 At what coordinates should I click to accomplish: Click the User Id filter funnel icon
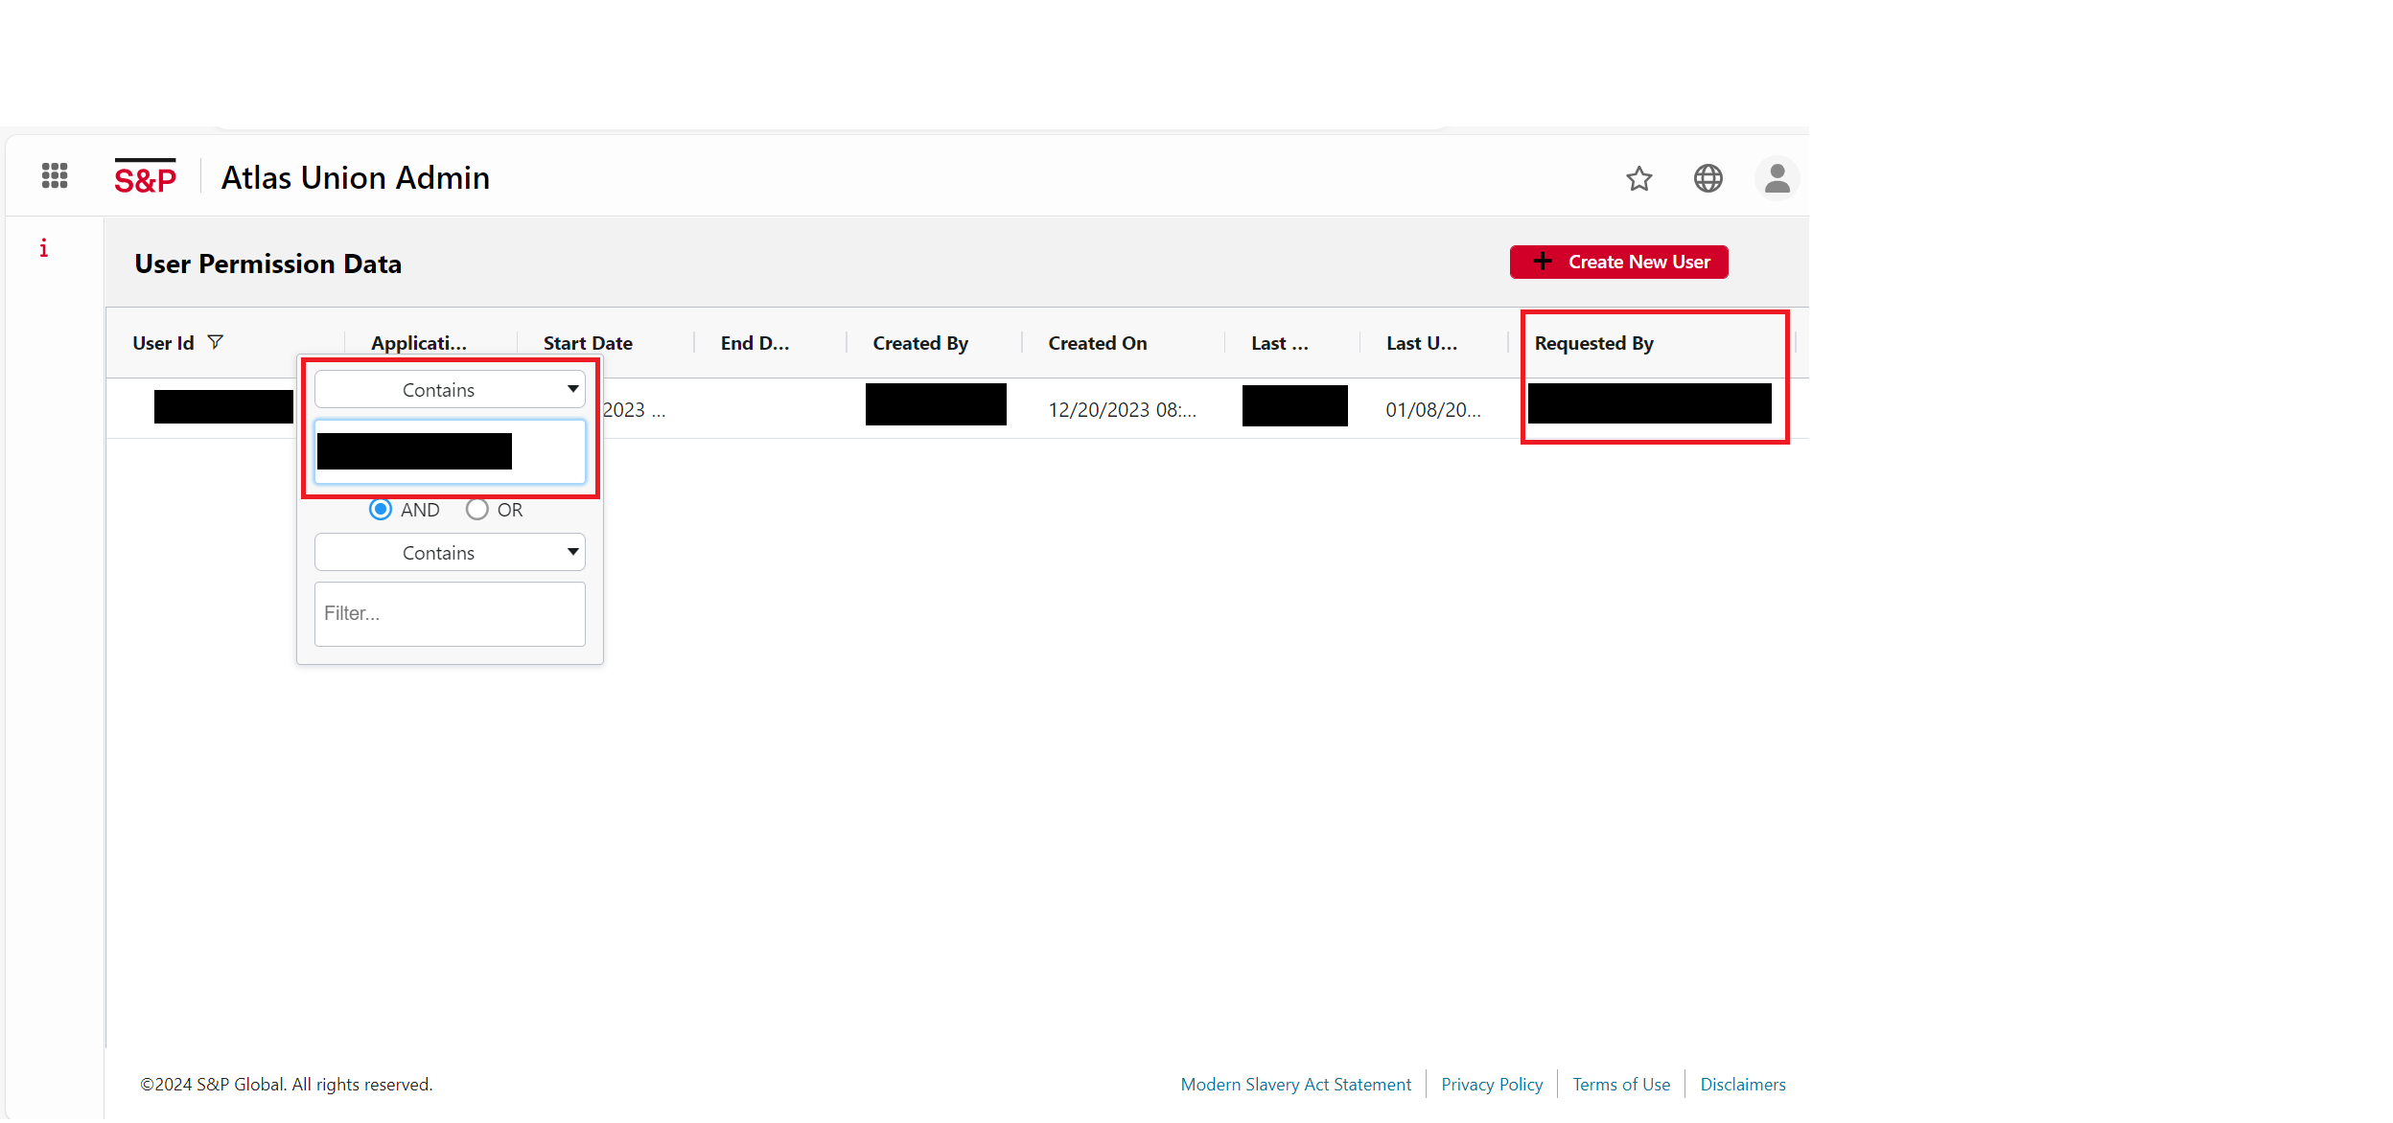(216, 342)
